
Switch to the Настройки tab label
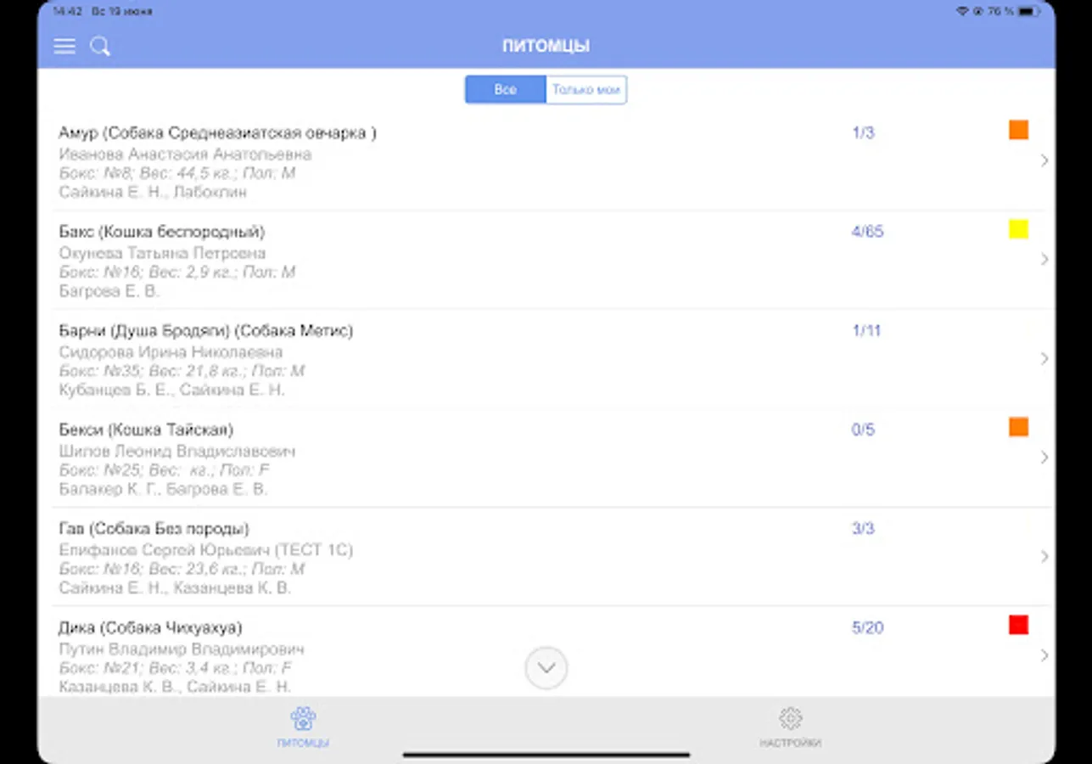point(790,743)
